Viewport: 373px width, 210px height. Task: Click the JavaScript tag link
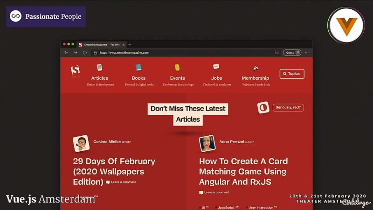[x=228, y=208]
